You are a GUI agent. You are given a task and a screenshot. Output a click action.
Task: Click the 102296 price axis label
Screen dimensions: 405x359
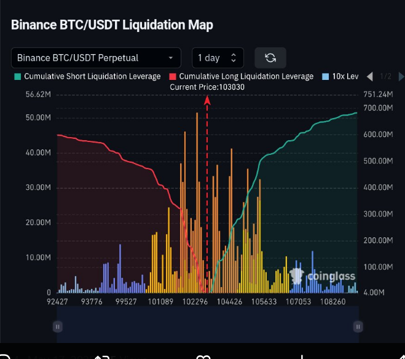tap(195, 302)
